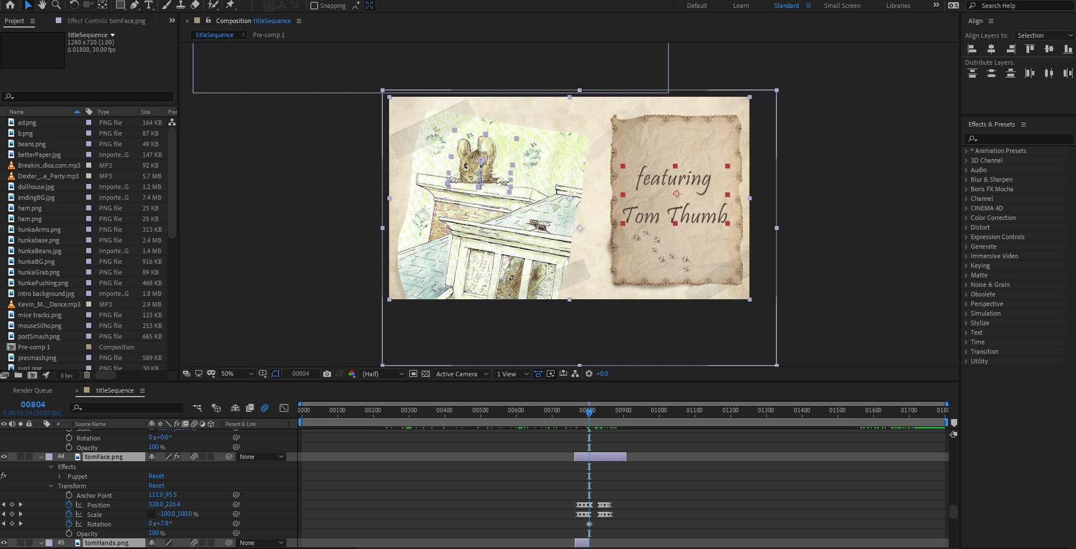Select the Clone Stamp tool
1076x549 pixels.
tap(181, 5)
